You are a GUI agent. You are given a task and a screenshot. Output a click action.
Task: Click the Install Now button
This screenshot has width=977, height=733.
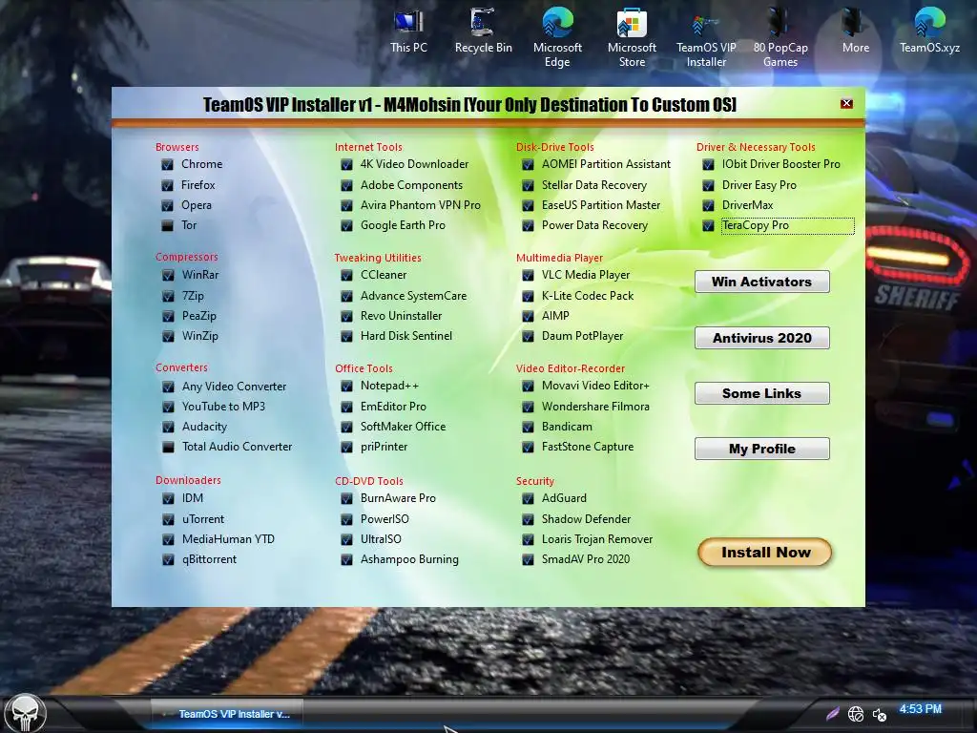[765, 553]
